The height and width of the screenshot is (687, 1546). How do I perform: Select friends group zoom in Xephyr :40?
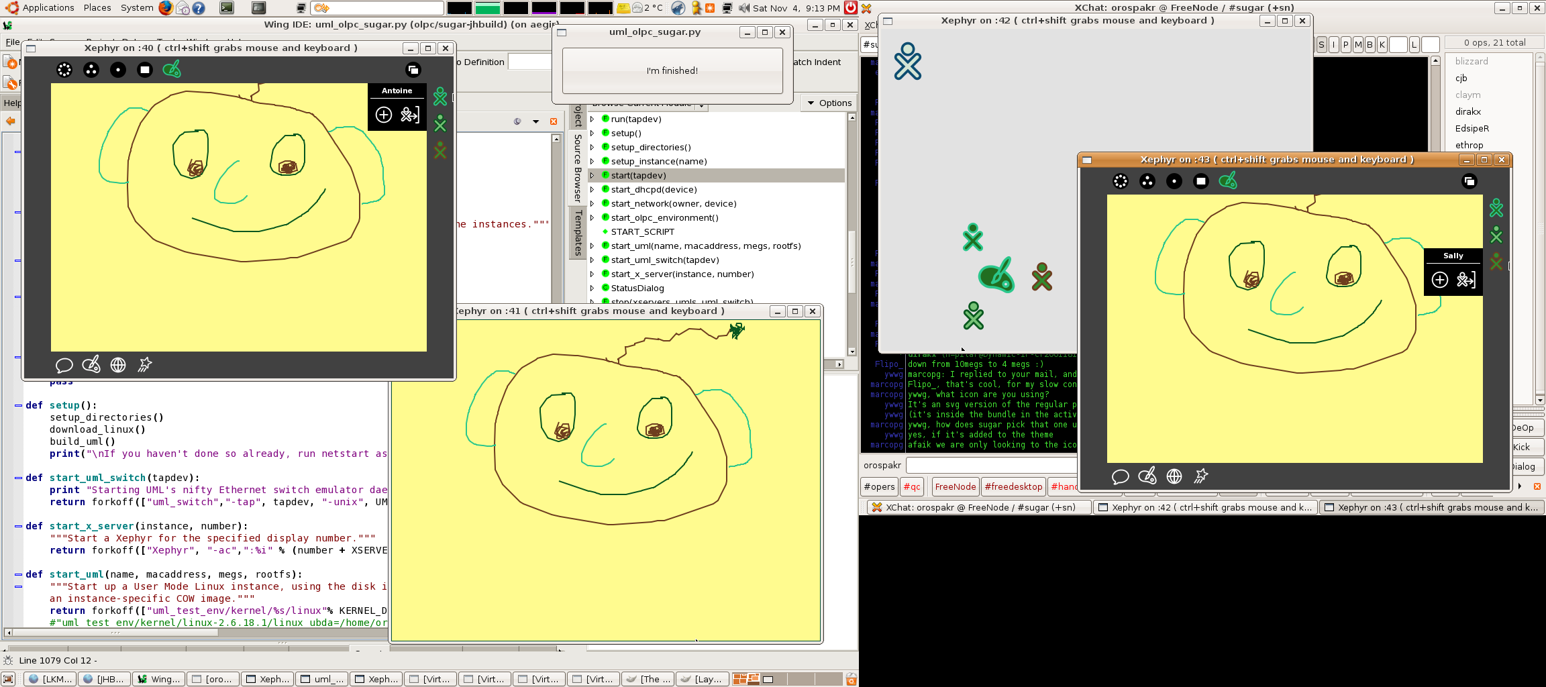pyautogui.click(x=91, y=70)
